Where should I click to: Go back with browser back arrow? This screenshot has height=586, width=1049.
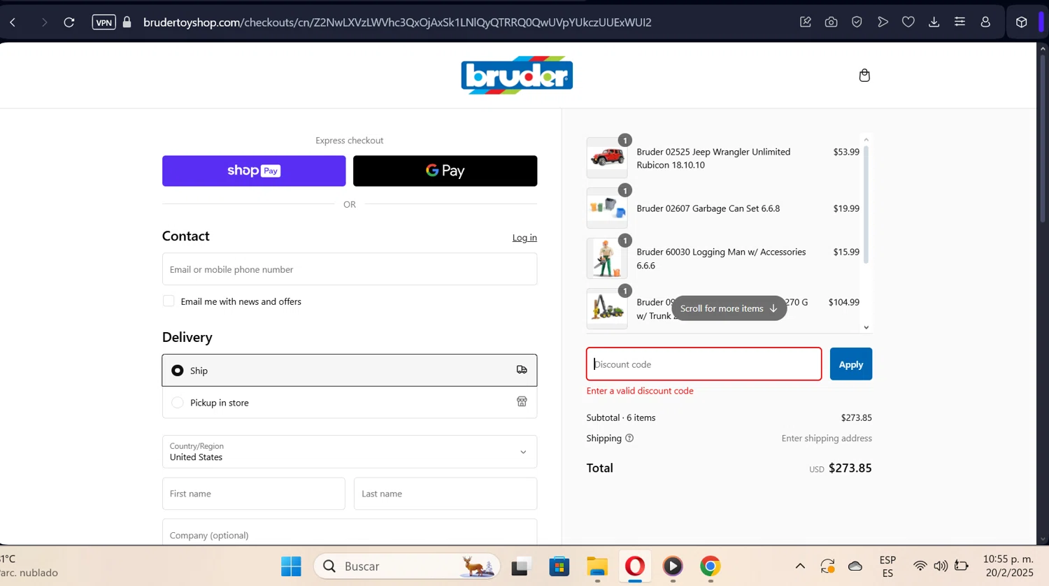pos(13,22)
